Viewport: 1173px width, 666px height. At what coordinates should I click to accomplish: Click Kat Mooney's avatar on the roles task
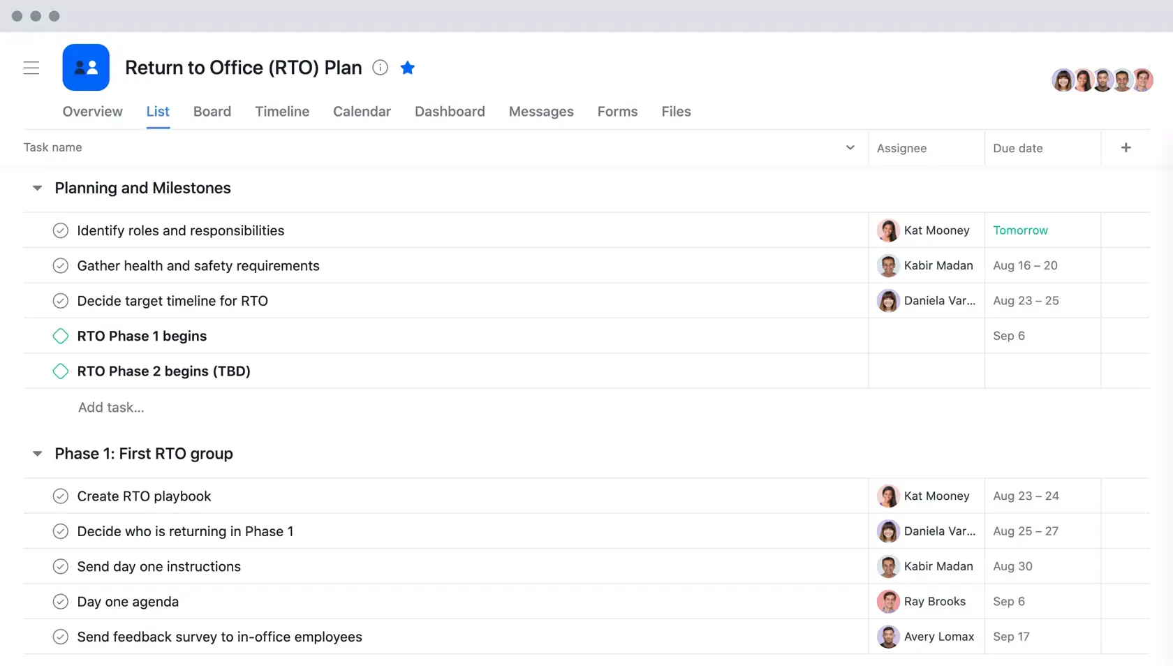pyautogui.click(x=888, y=230)
